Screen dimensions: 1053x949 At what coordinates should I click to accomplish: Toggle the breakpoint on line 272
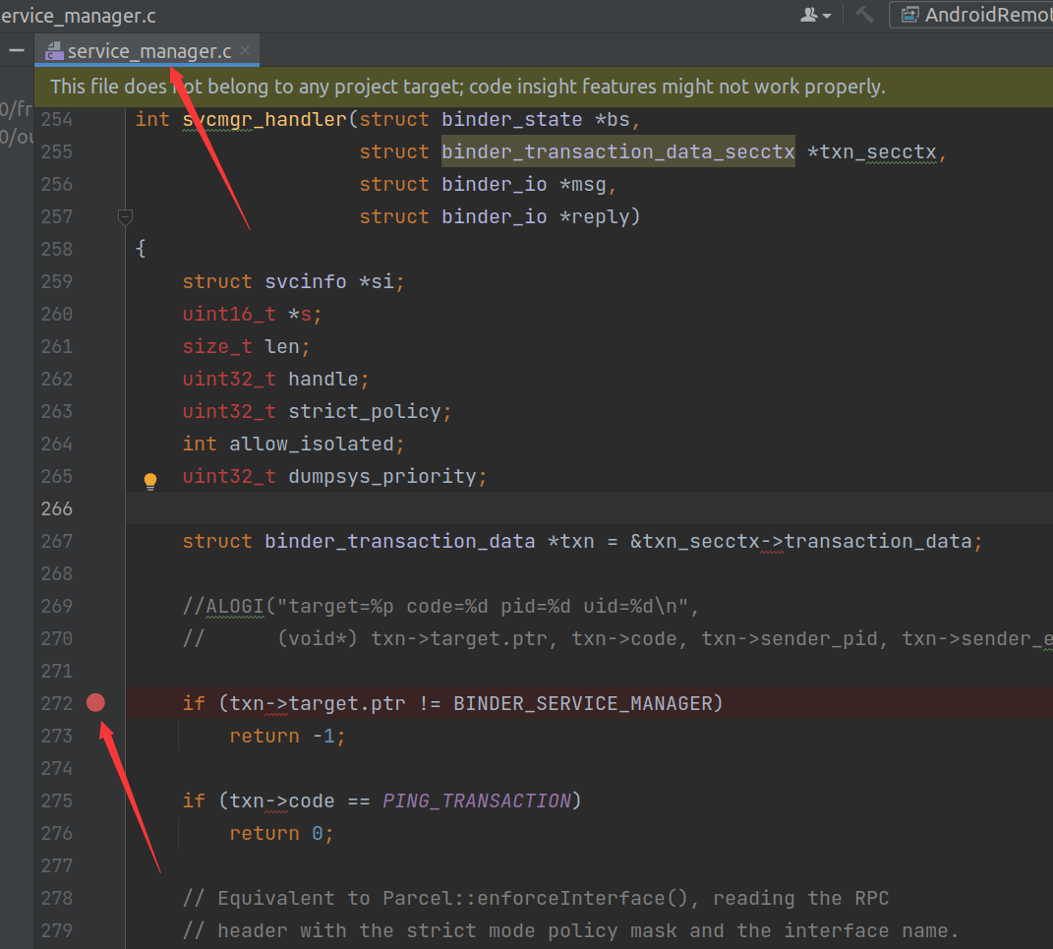pyautogui.click(x=95, y=702)
